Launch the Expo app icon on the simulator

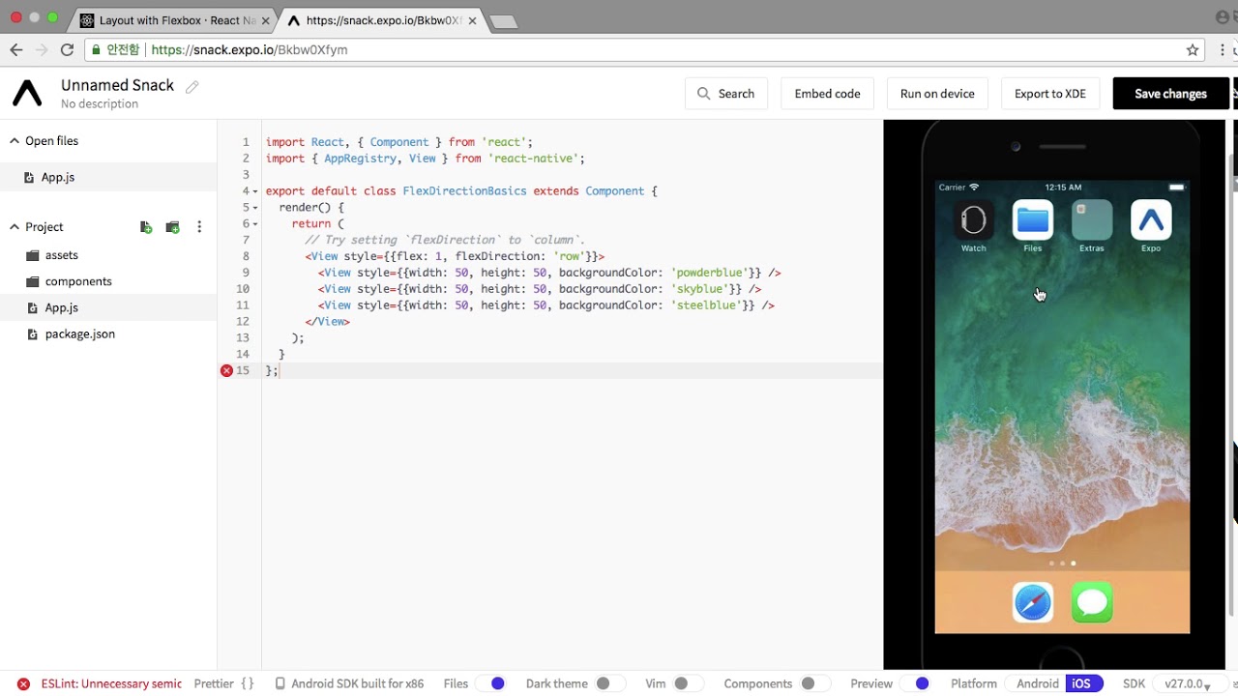(1150, 220)
